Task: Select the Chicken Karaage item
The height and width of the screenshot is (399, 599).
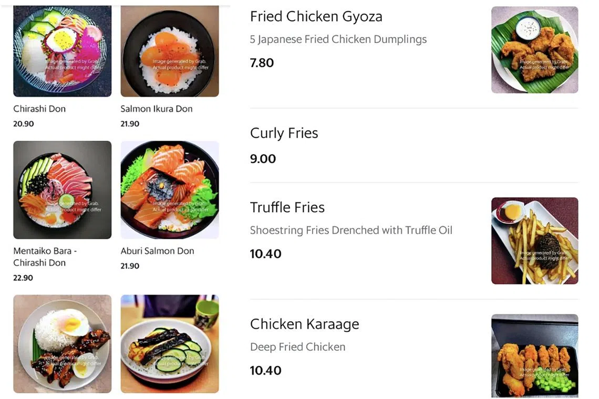Action: 305,324
